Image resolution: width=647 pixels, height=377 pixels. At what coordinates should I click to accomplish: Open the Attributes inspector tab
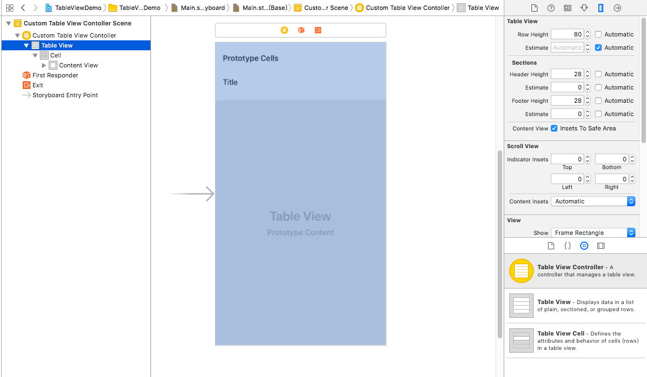pos(584,8)
